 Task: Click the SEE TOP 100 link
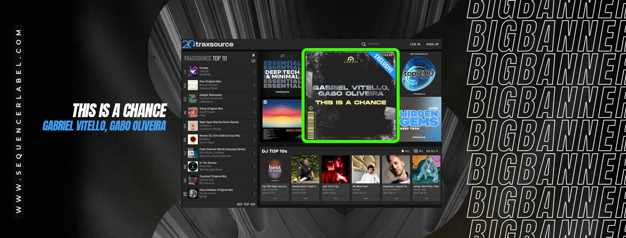point(246,204)
